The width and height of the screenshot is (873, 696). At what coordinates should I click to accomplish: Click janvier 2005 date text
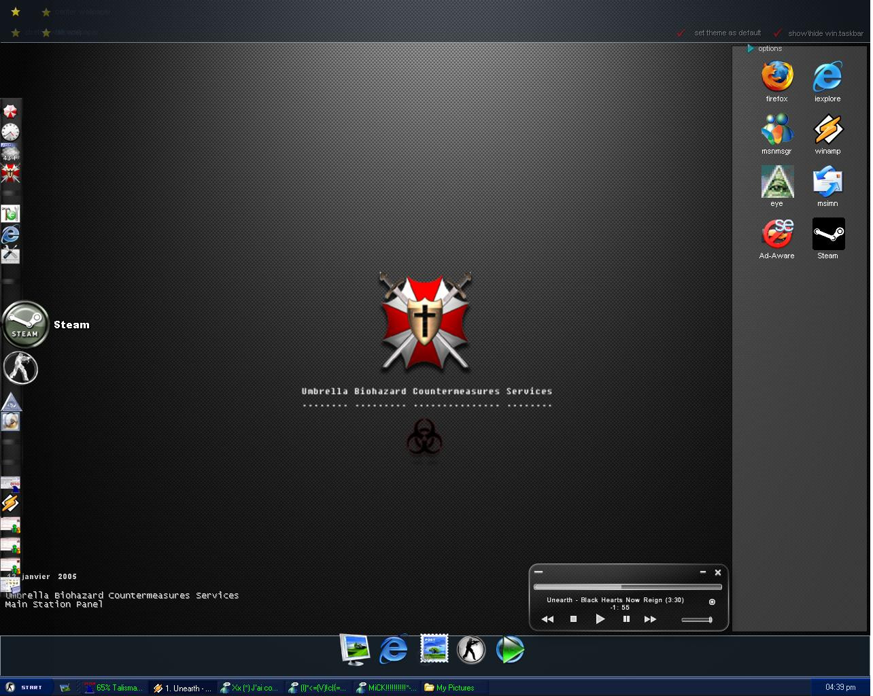coord(49,576)
